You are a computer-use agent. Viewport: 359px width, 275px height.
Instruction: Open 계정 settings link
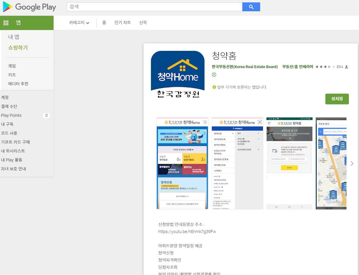pyautogui.click(x=5, y=98)
